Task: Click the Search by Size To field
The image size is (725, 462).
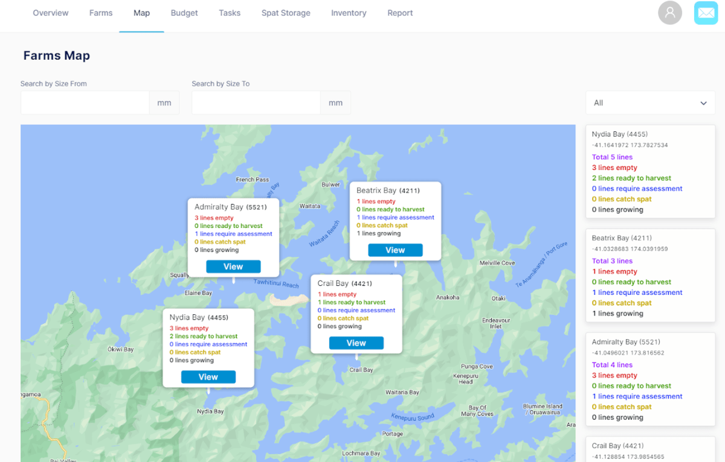Action: click(256, 103)
